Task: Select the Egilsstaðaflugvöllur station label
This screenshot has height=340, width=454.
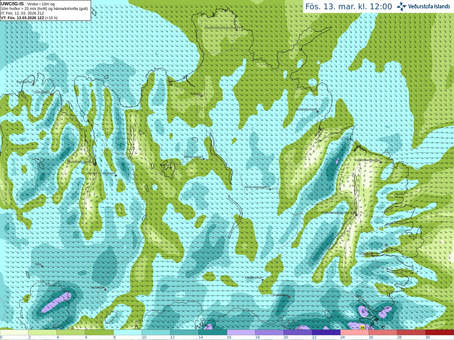Action: tap(338, 213)
